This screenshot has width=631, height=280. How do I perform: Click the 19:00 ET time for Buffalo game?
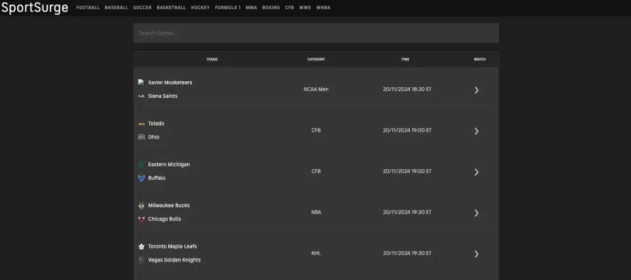(x=407, y=171)
